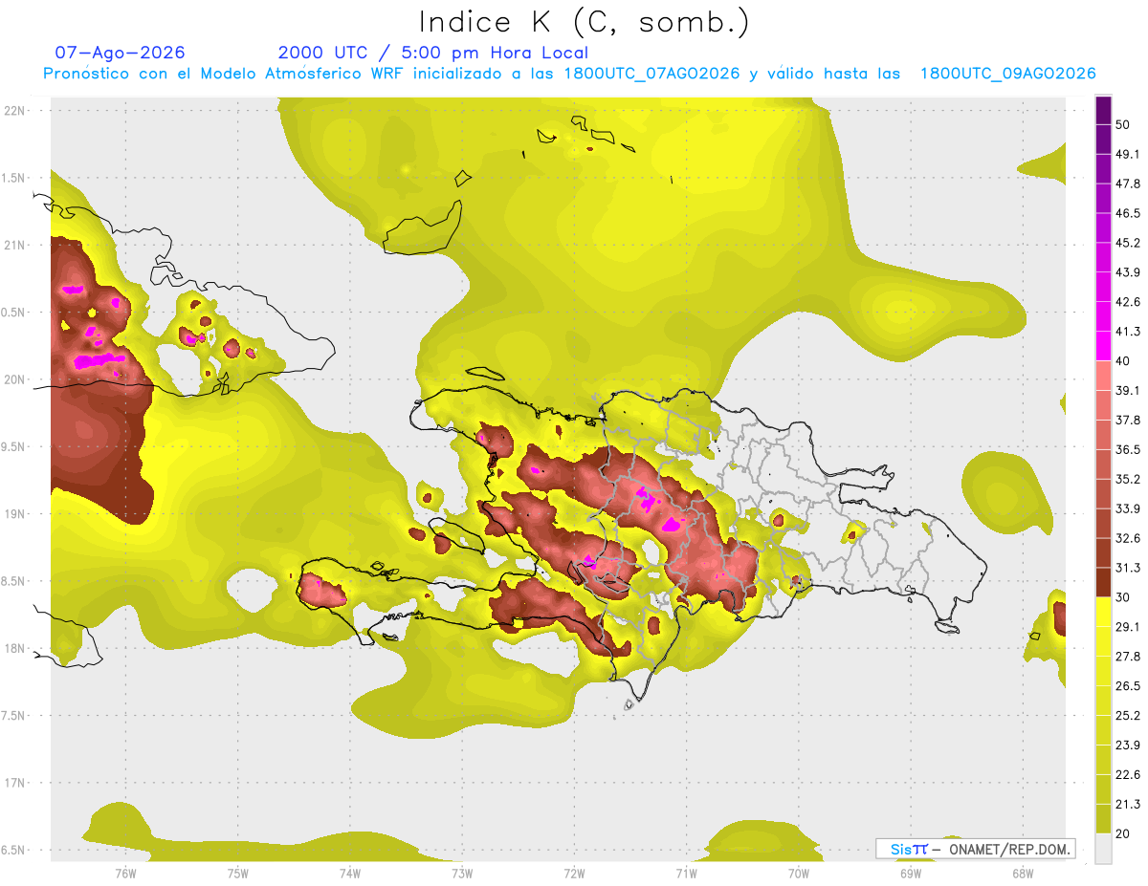Viewport: 1148px width, 886px height.
Task: Click the colorbar value '42.6'
Action: click(1128, 302)
